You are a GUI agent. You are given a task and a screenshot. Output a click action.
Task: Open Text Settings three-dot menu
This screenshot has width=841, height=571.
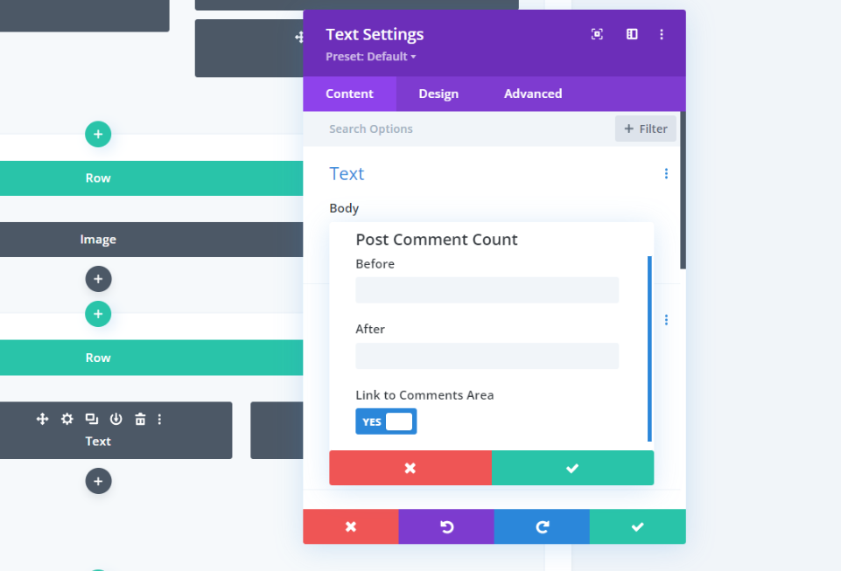pos(662,34)
